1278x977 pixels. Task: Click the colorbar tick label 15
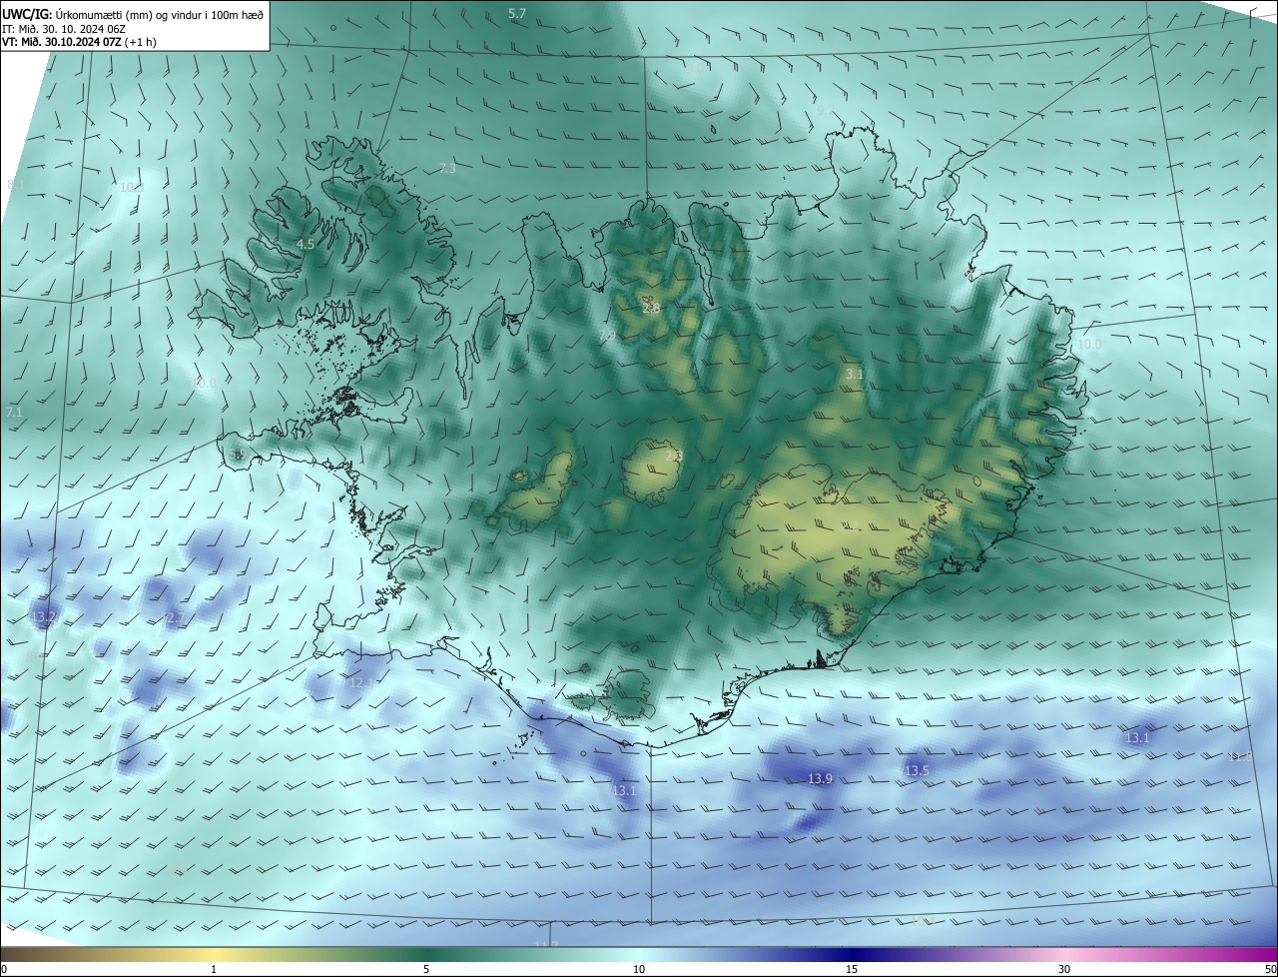[x=852, y=969]
